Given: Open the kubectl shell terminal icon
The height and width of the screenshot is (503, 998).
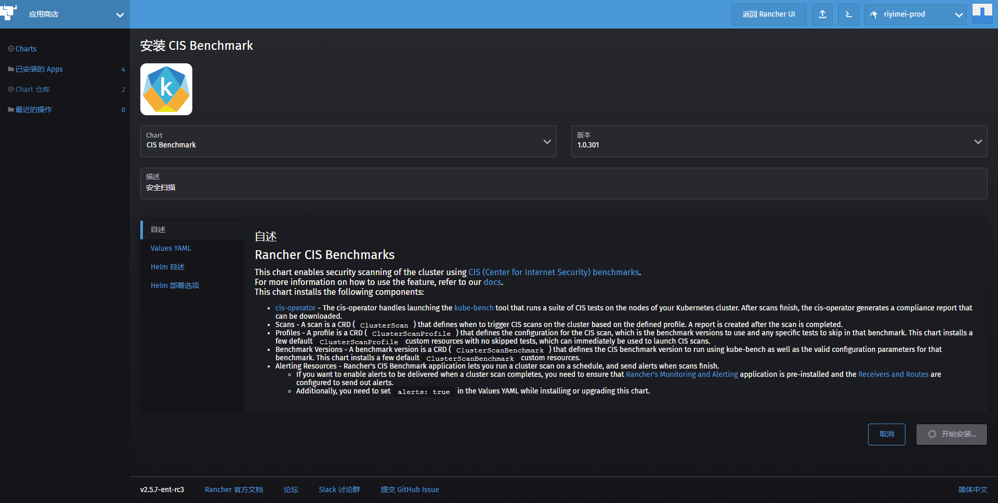Looking at the screenshot, I should pos(848,15).
